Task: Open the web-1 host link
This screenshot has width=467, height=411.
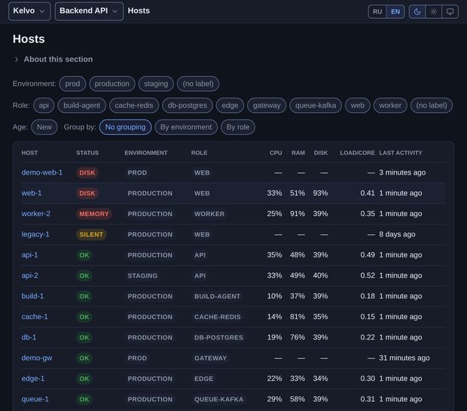Action: click(32, 193)
